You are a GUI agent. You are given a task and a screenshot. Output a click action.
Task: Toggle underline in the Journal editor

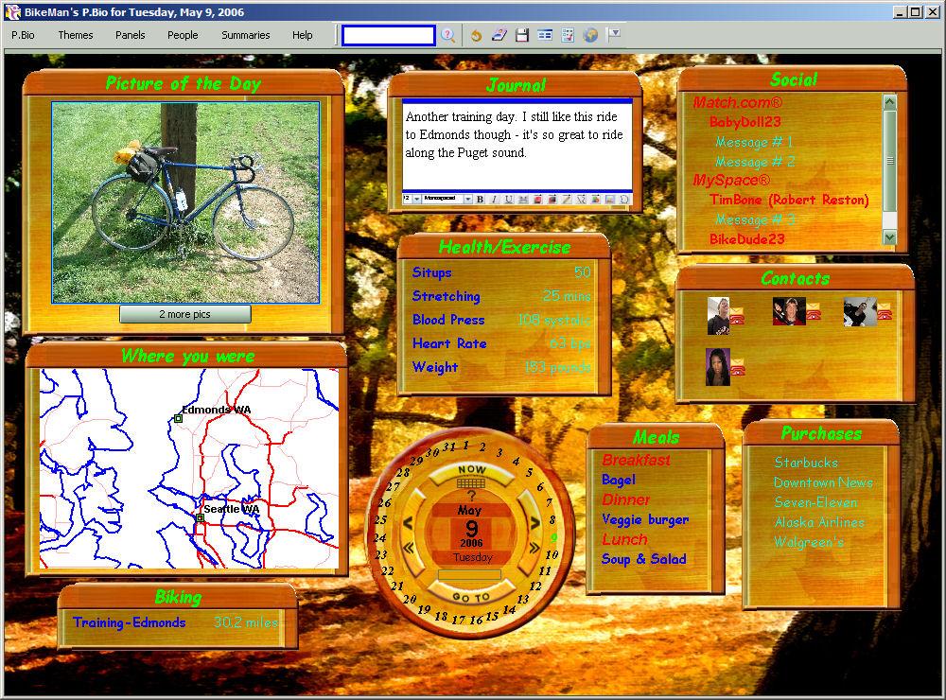508,200
